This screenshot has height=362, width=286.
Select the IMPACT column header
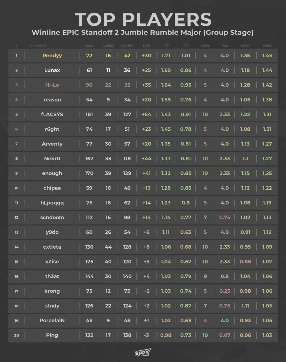[245, 46]
